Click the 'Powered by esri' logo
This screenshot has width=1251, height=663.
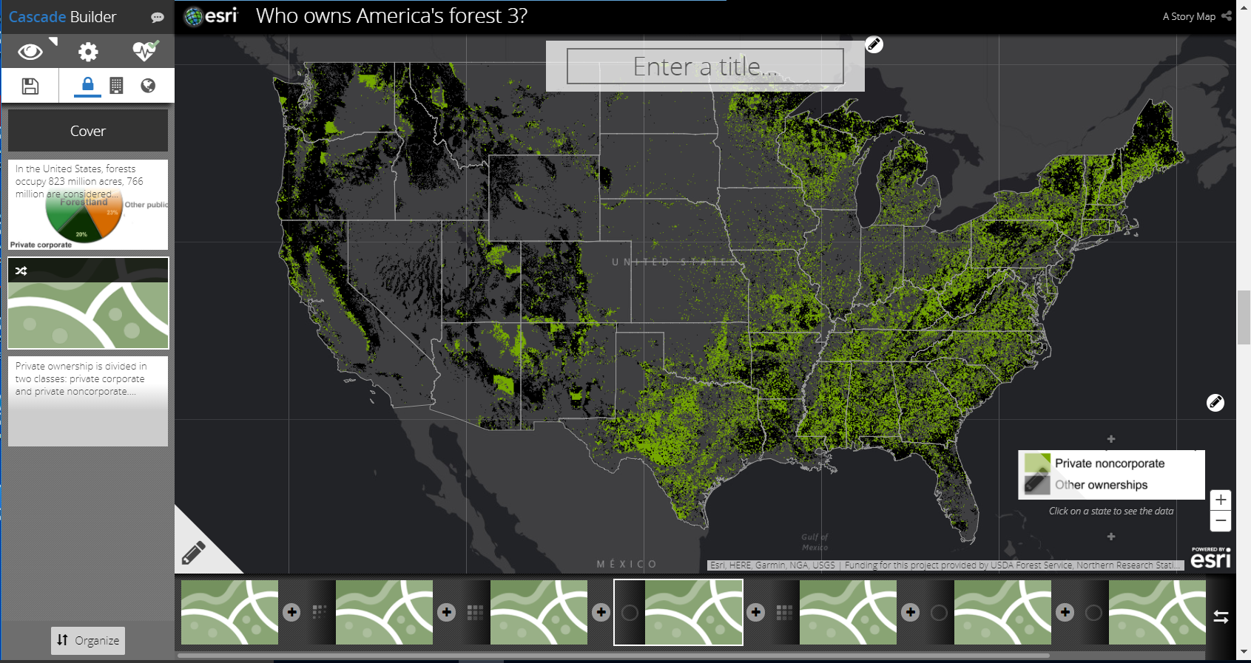click(x=1211, y=557)
